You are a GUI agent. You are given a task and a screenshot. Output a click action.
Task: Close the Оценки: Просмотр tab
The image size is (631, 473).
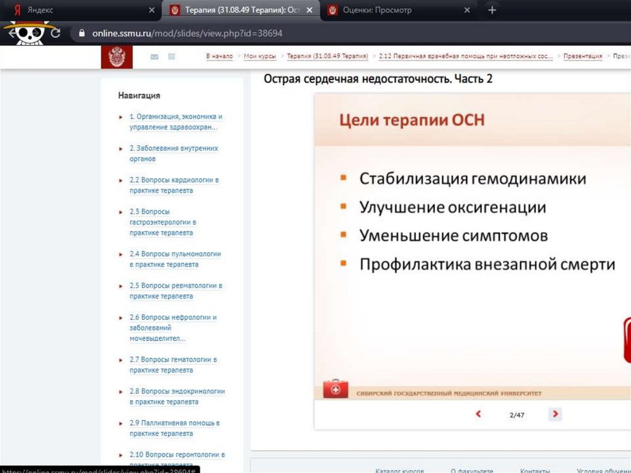(x=467, y=10)
